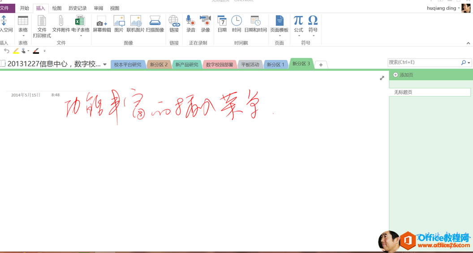
Task: Expand page to full view
Action: (382, 78)
